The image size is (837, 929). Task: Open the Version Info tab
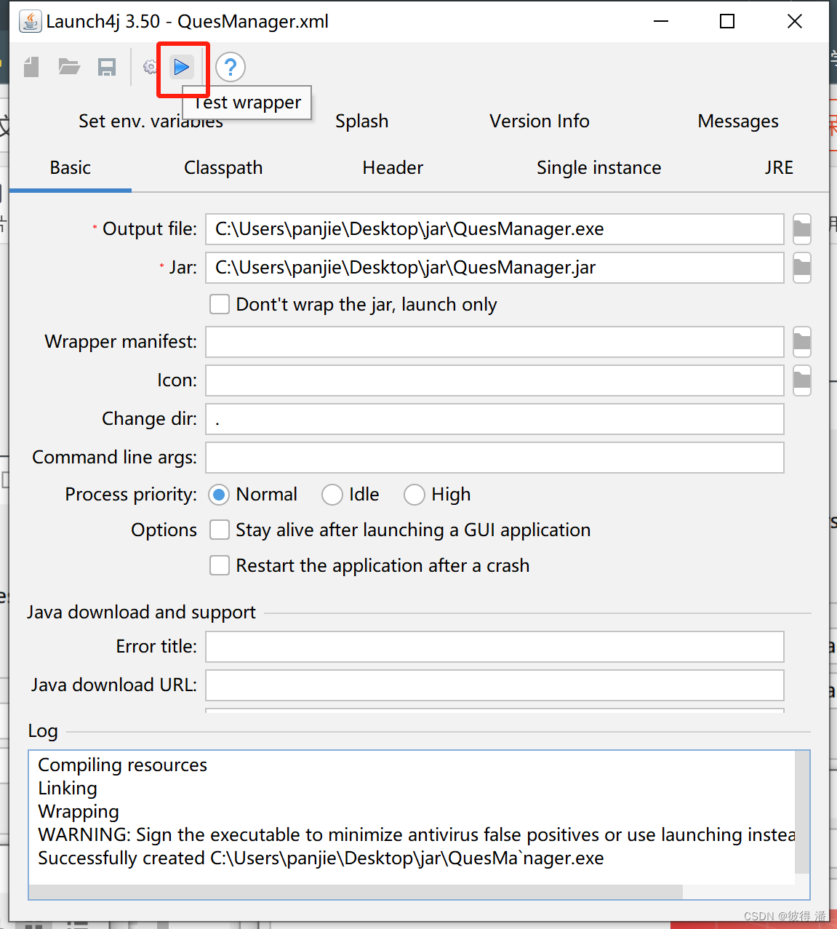[x=539, y=121]
